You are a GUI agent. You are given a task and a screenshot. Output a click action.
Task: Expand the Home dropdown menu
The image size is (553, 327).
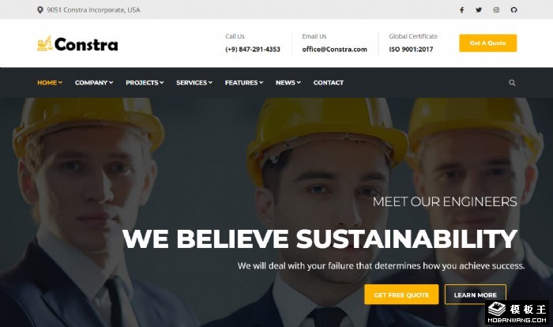coord(50,83)
